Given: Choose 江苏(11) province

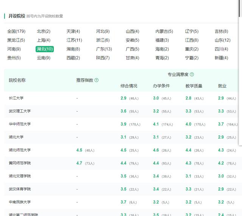Looking at the screenshot, I should coord(74,40).
